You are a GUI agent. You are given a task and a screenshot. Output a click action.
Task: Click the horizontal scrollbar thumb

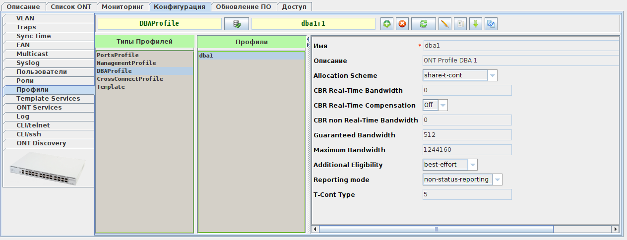click(437, 229)
